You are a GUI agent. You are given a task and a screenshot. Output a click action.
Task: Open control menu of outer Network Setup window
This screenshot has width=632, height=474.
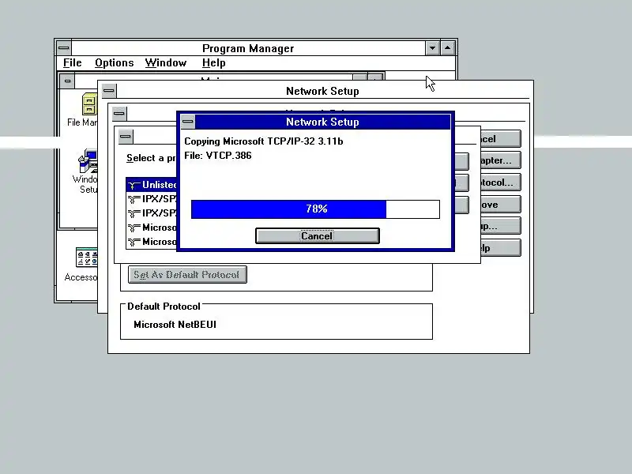[x=109, y=90]
